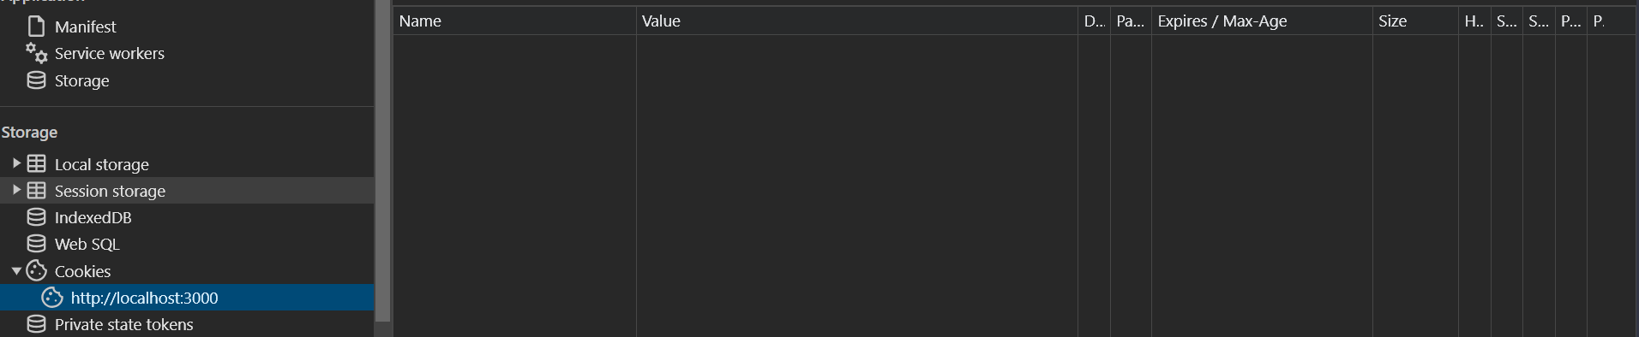Screen dimensions: 1639x337
Task: Click the sidebar vertical scrollbar
Action: pos(383,159)
